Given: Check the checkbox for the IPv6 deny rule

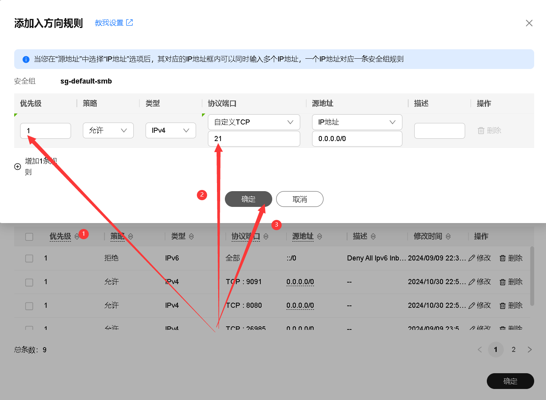Looking at the screenshot, I should (29, 258).
